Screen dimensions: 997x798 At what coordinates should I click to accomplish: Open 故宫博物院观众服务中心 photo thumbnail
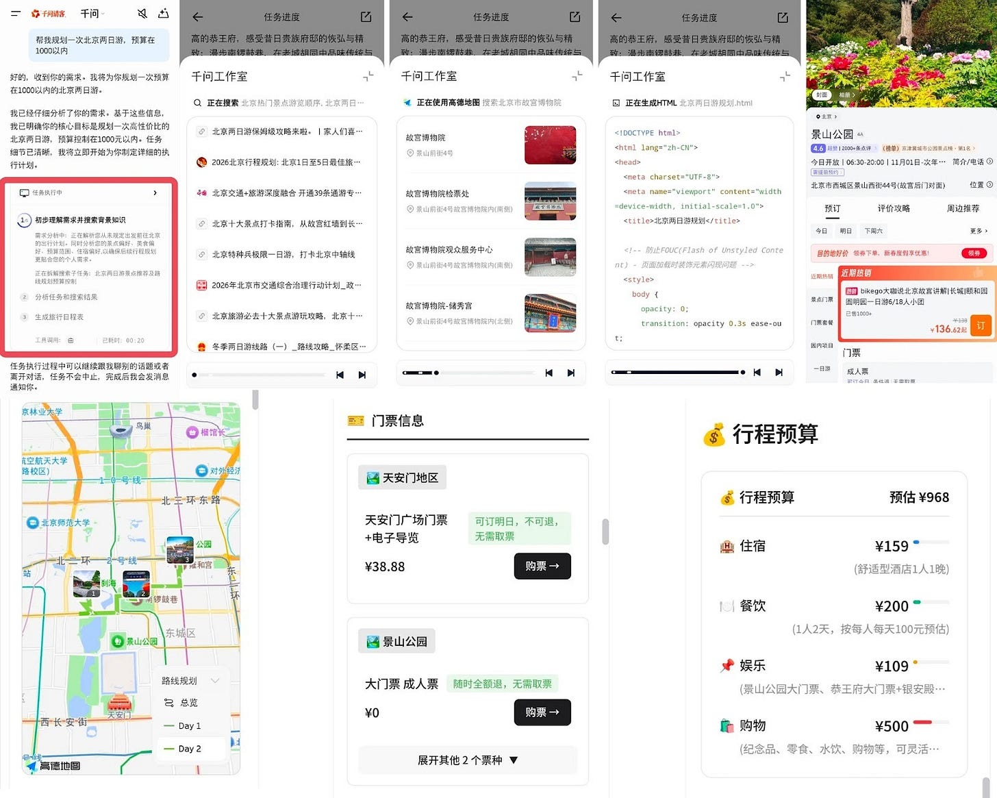coord(550,257)
